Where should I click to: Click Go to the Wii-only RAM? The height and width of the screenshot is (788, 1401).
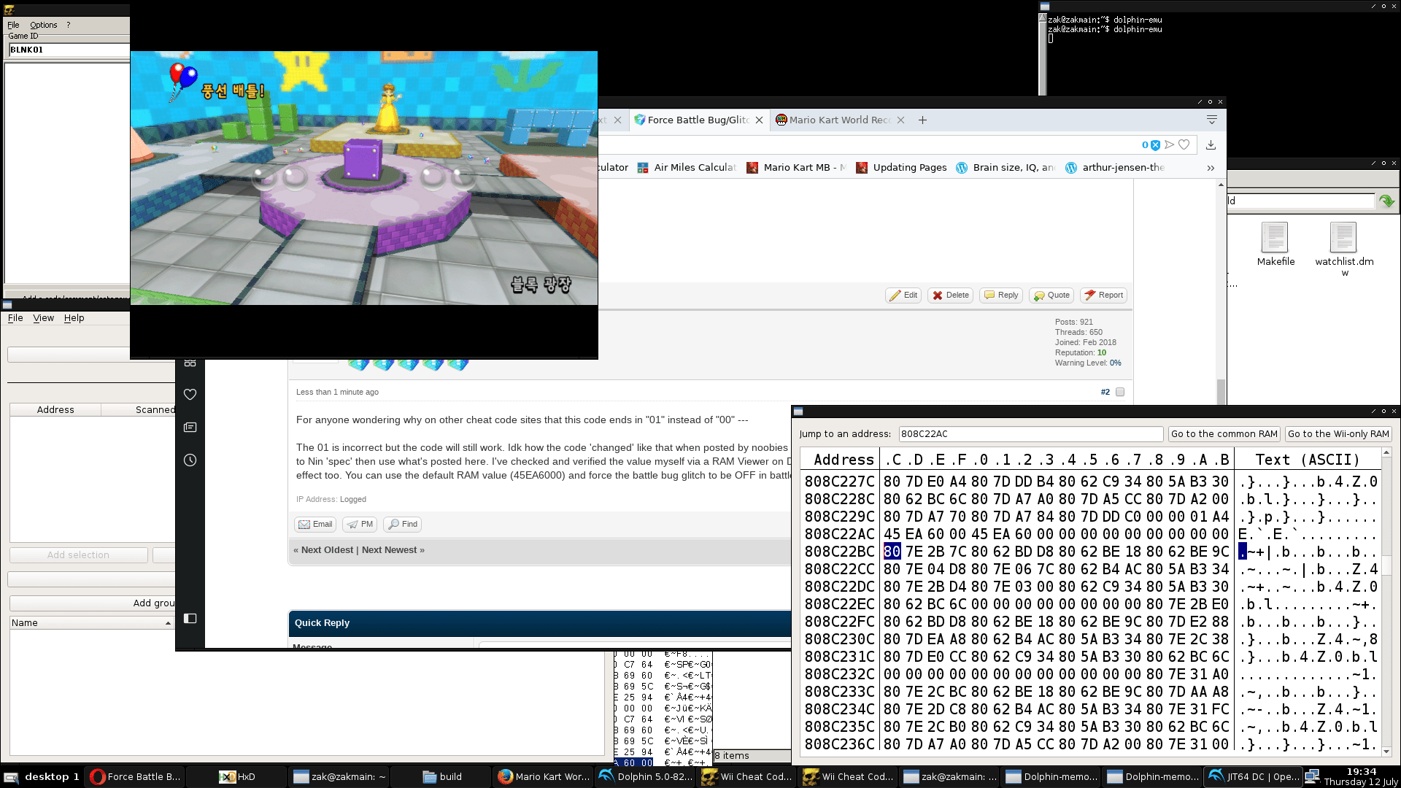[x=1338, y=434]
